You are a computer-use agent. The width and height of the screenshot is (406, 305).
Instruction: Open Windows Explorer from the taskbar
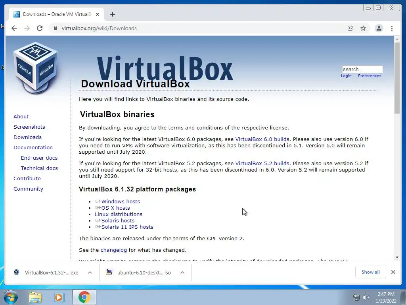pos(35,297)
